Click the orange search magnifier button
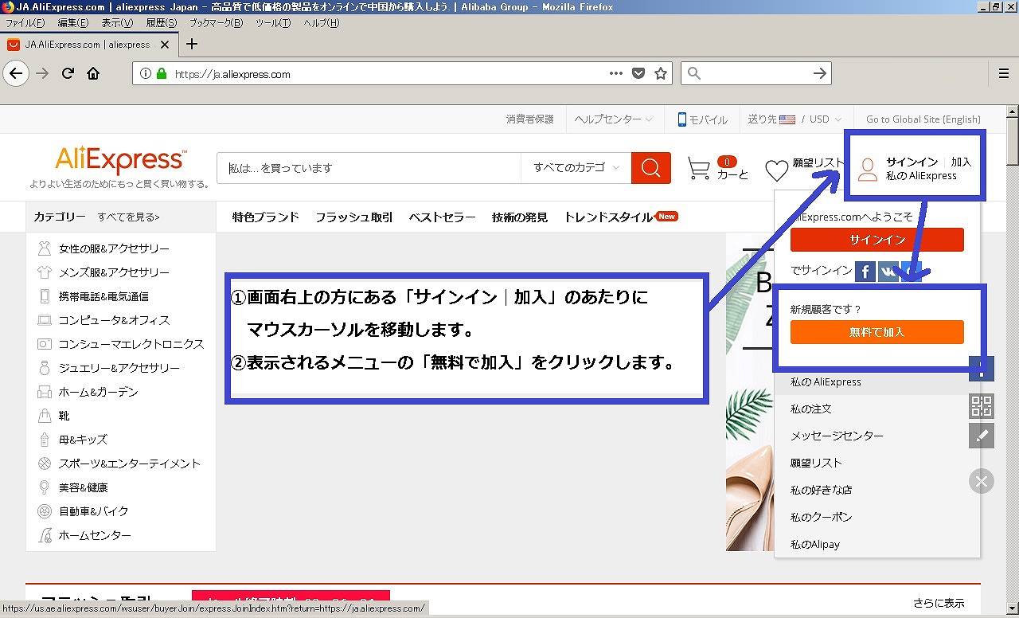 (x=651, y=168)
